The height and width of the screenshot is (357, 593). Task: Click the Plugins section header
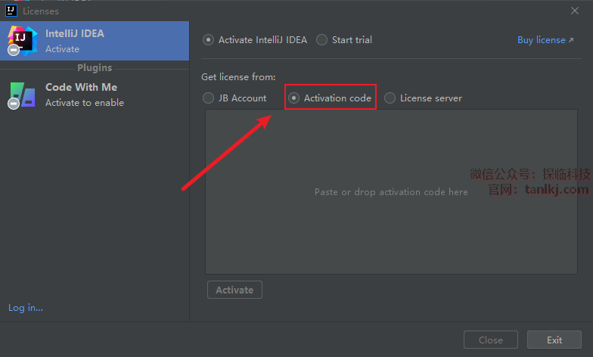click(95, 68)
